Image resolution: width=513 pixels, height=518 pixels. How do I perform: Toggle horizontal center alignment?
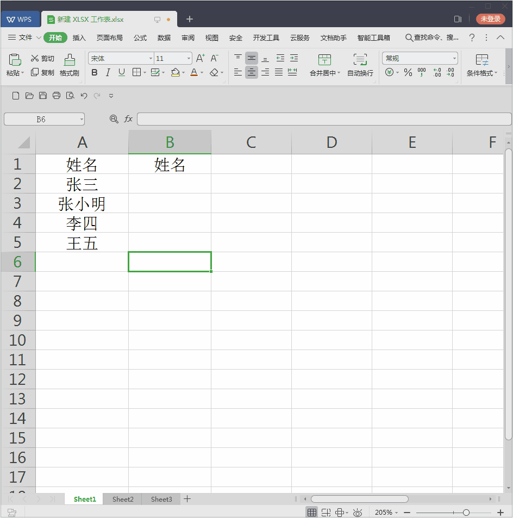[x=252, y=72]
